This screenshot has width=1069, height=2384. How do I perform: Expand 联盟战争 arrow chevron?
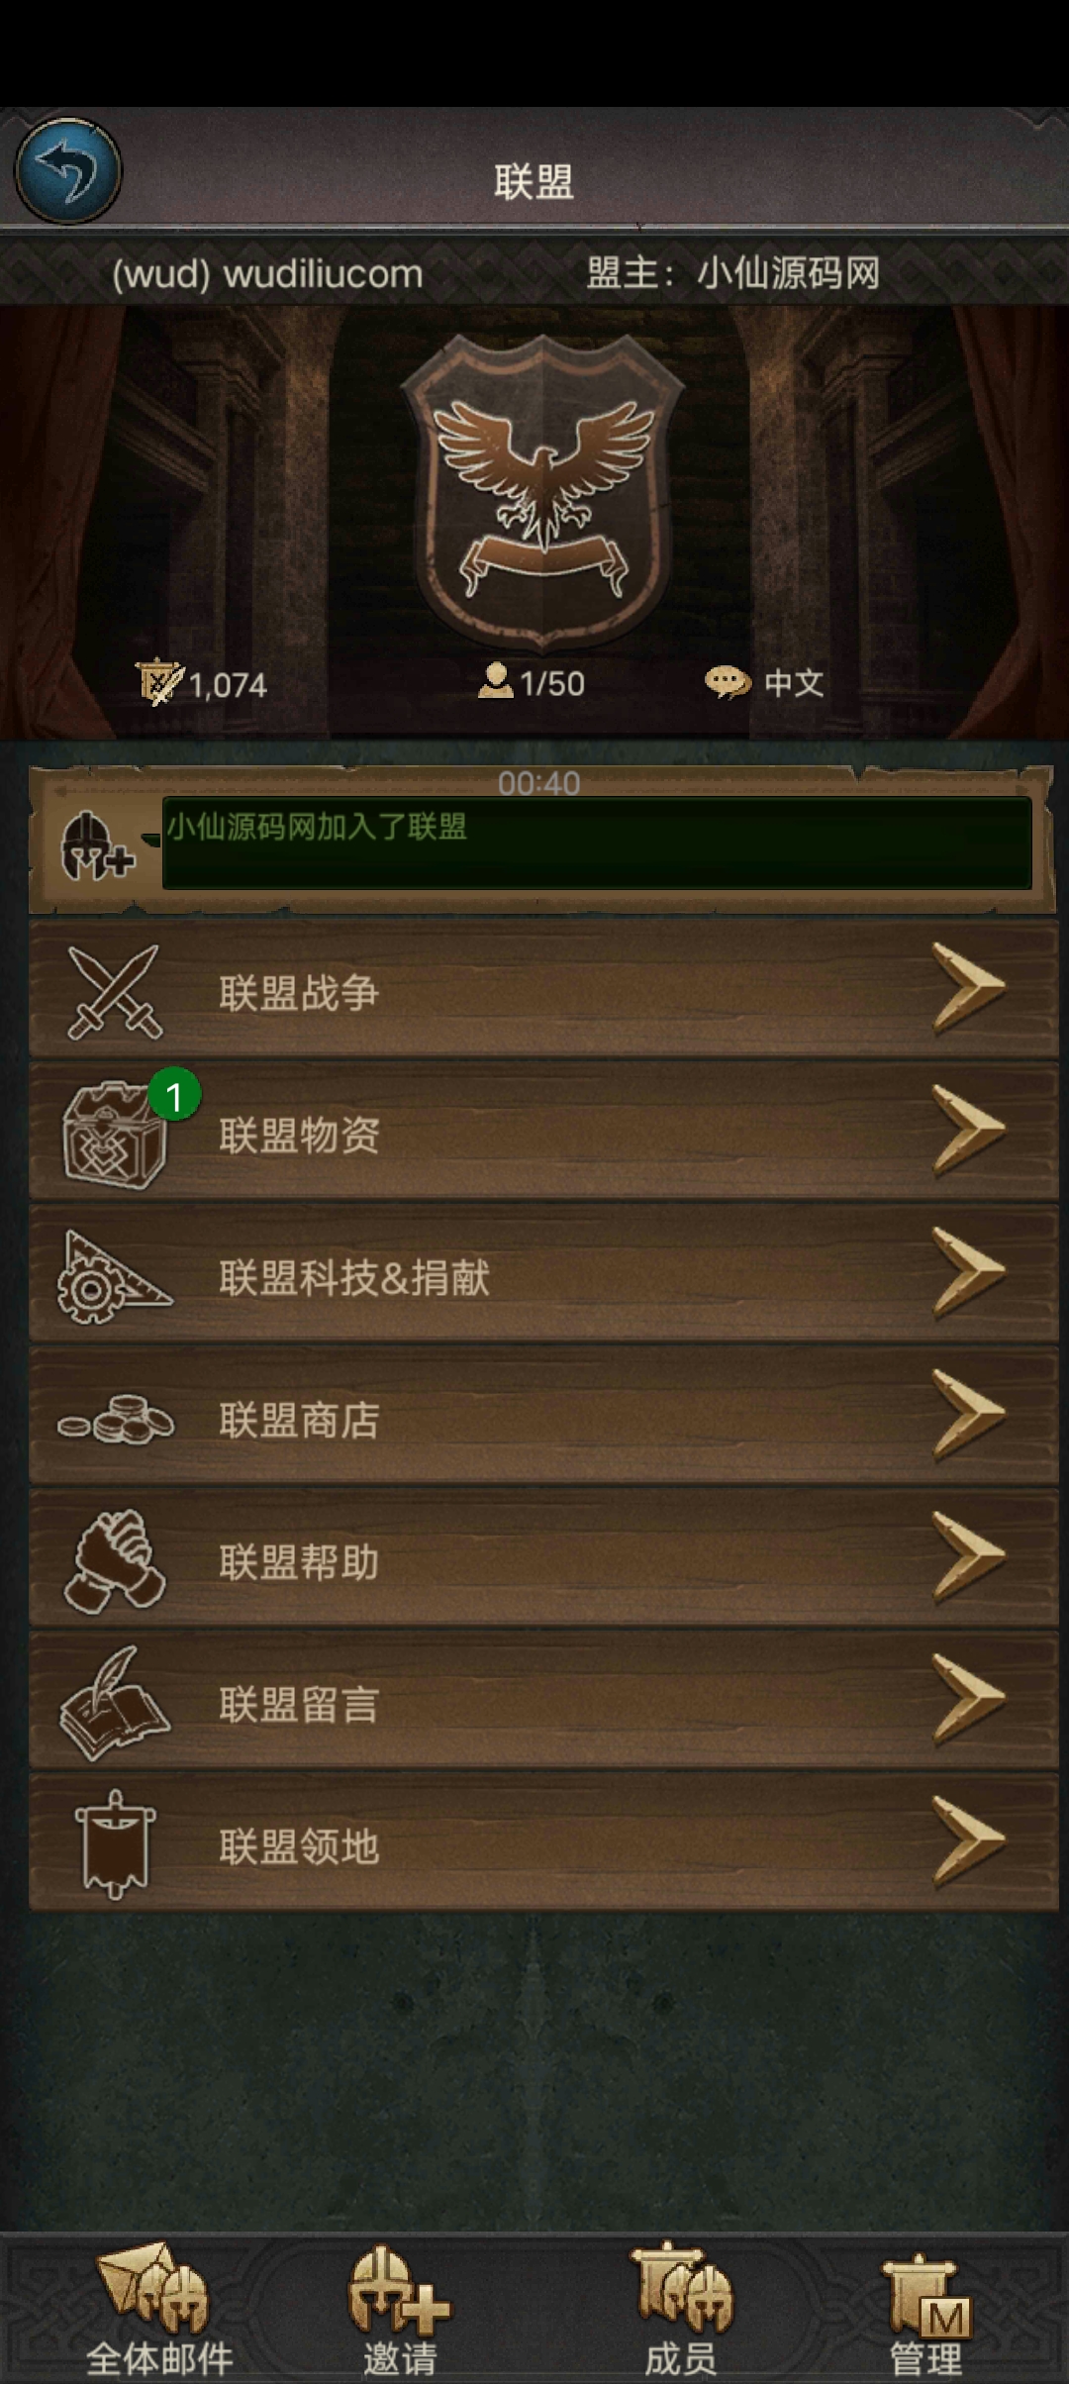point(969,989)
